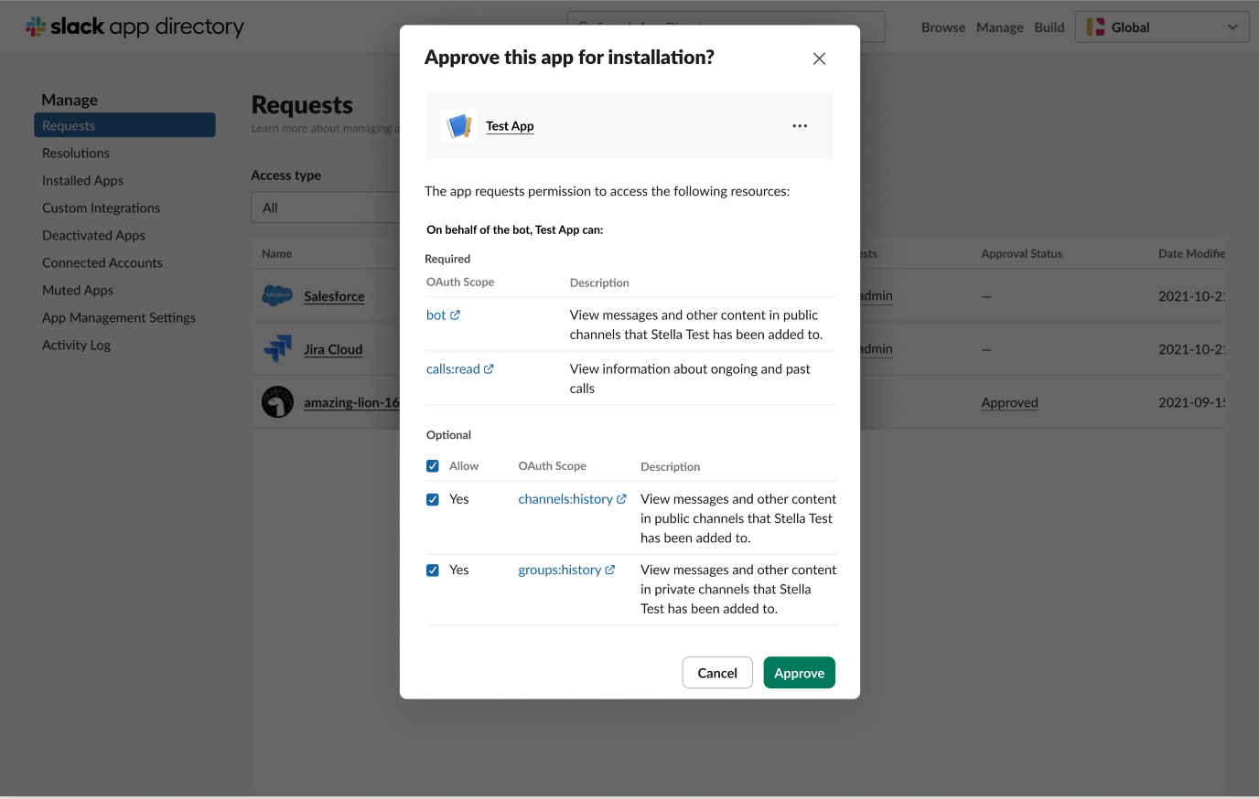This screenshot has height=799, width=1259.
Task: Open the overflow menu next to Test App
Action: (800, 125)
